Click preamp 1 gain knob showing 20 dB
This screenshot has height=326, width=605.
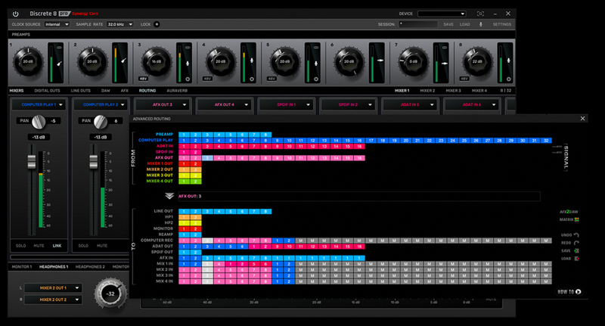click(28, 61)
